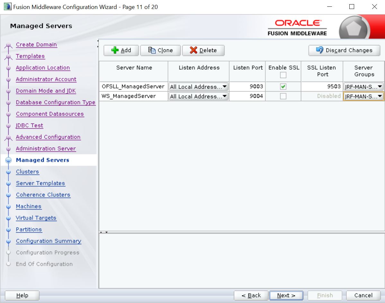Click the Add server button

(121, 50)
